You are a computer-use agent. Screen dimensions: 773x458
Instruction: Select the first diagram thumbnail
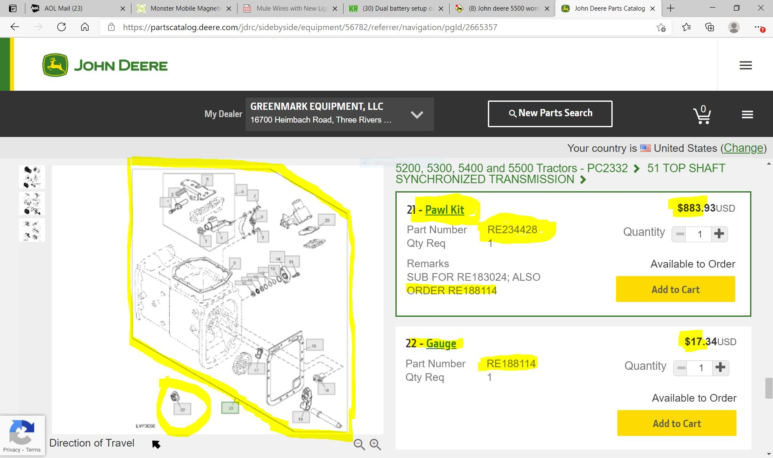click(x=32, y=177)
